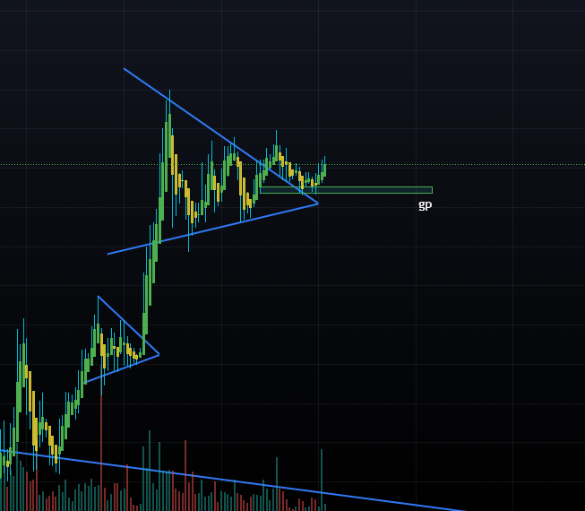Image resolution: width=585 pixels, height=511 pixels.
Task: Select the large triangle's ascending lower trendline
Action: (212, 229)
